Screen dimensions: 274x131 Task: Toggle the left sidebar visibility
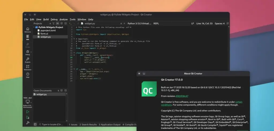pyautogui.click(x=35, y=124)
